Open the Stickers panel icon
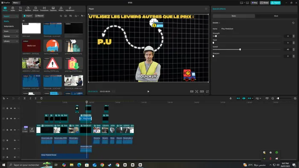The image size is (299, 168). 28,9
